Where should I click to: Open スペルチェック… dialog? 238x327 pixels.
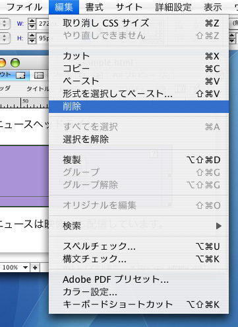[138, 246]
